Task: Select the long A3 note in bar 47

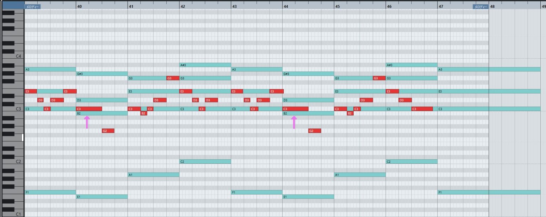Action: [489, 69]
